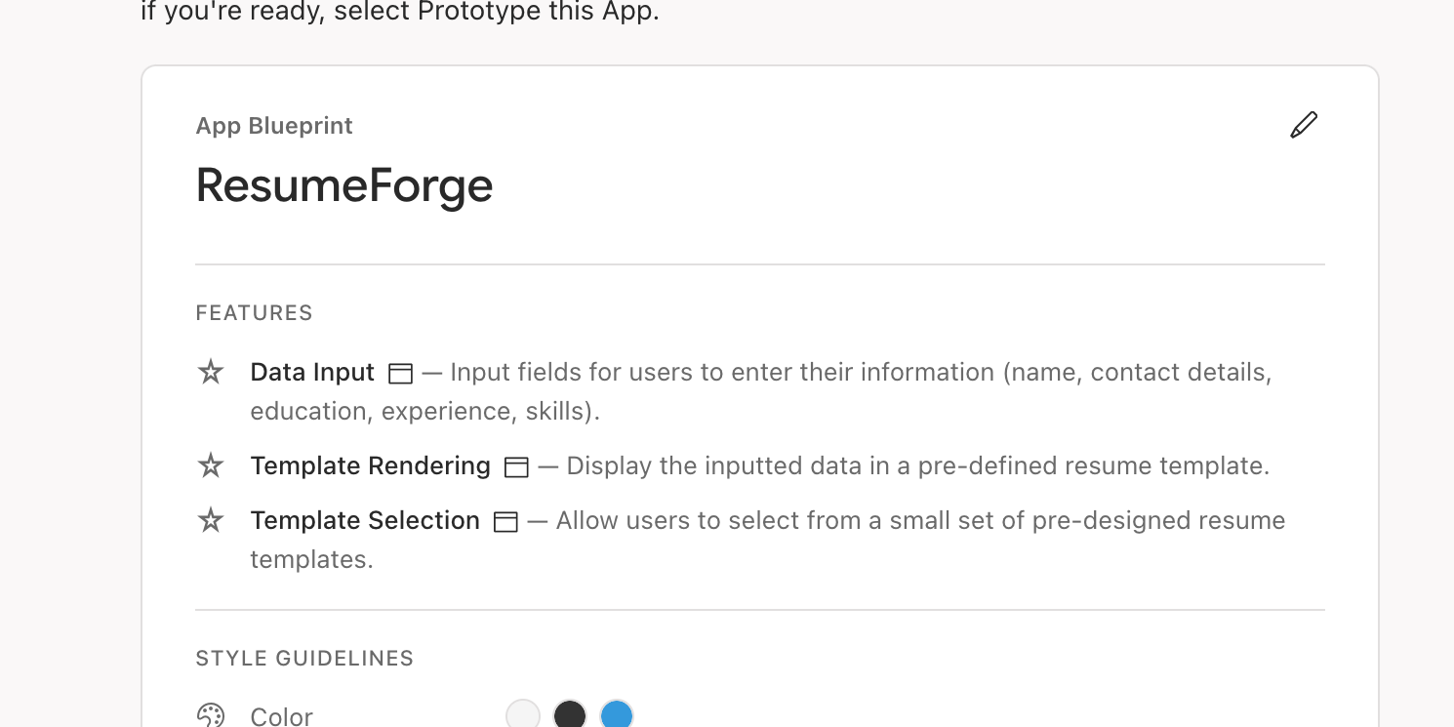
Task: Toggle the star on Template Selection
Action: pyautogui.click(x=211, y=520)
